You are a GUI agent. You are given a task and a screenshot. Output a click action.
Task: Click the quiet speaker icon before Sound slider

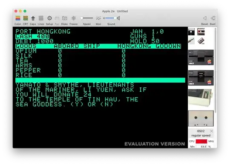click(x=104, y=18)
